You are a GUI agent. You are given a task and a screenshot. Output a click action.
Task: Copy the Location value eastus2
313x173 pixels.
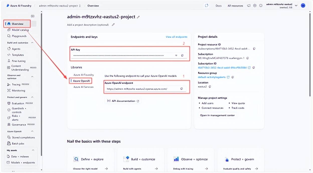click(210, 86)
